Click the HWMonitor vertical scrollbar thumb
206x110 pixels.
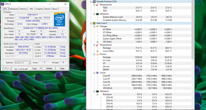pyautogui.click(x=193, y=29)
